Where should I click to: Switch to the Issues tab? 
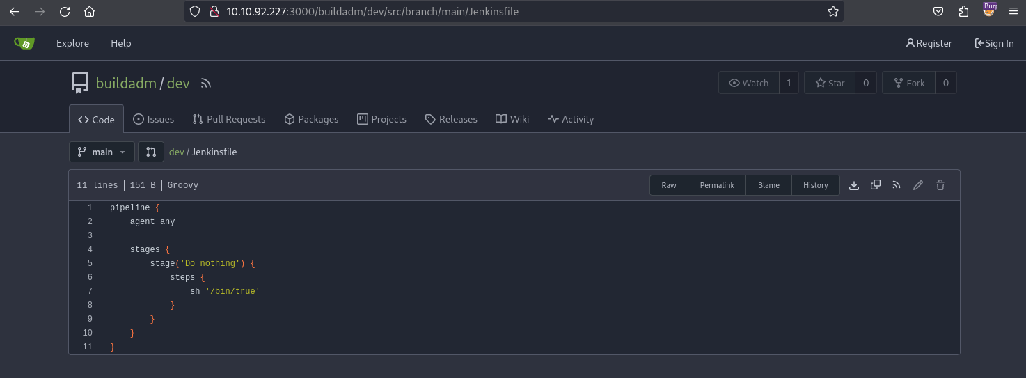tap(153, 119)
